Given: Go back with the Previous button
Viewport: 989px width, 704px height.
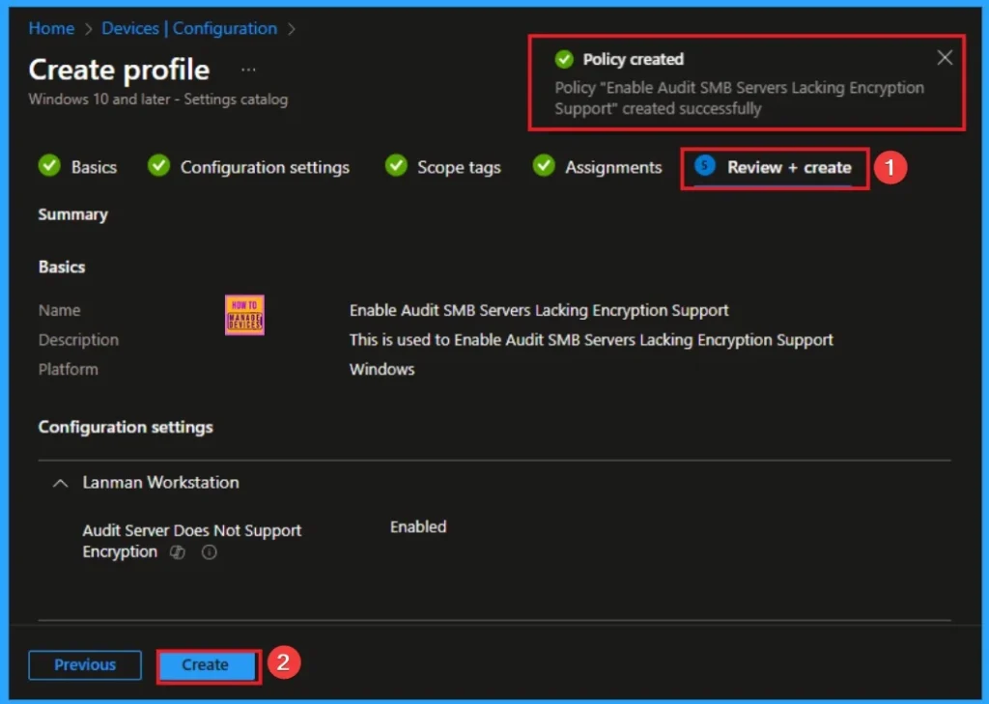Looking at the screenshot, I should [x=85, y=664].
